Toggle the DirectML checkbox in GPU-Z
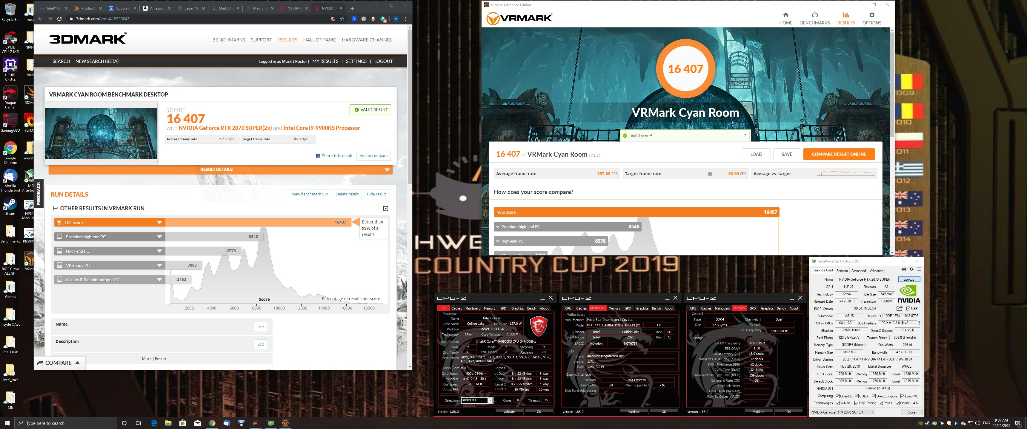 [x=903, y=396]
